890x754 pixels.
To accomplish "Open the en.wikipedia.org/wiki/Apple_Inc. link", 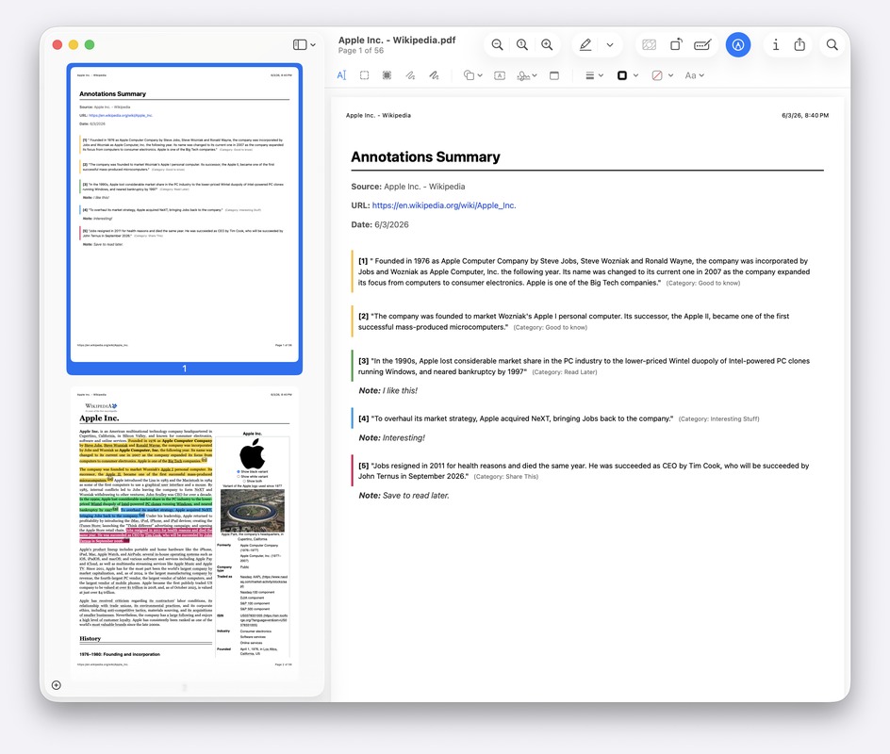I will coord(444,205).
